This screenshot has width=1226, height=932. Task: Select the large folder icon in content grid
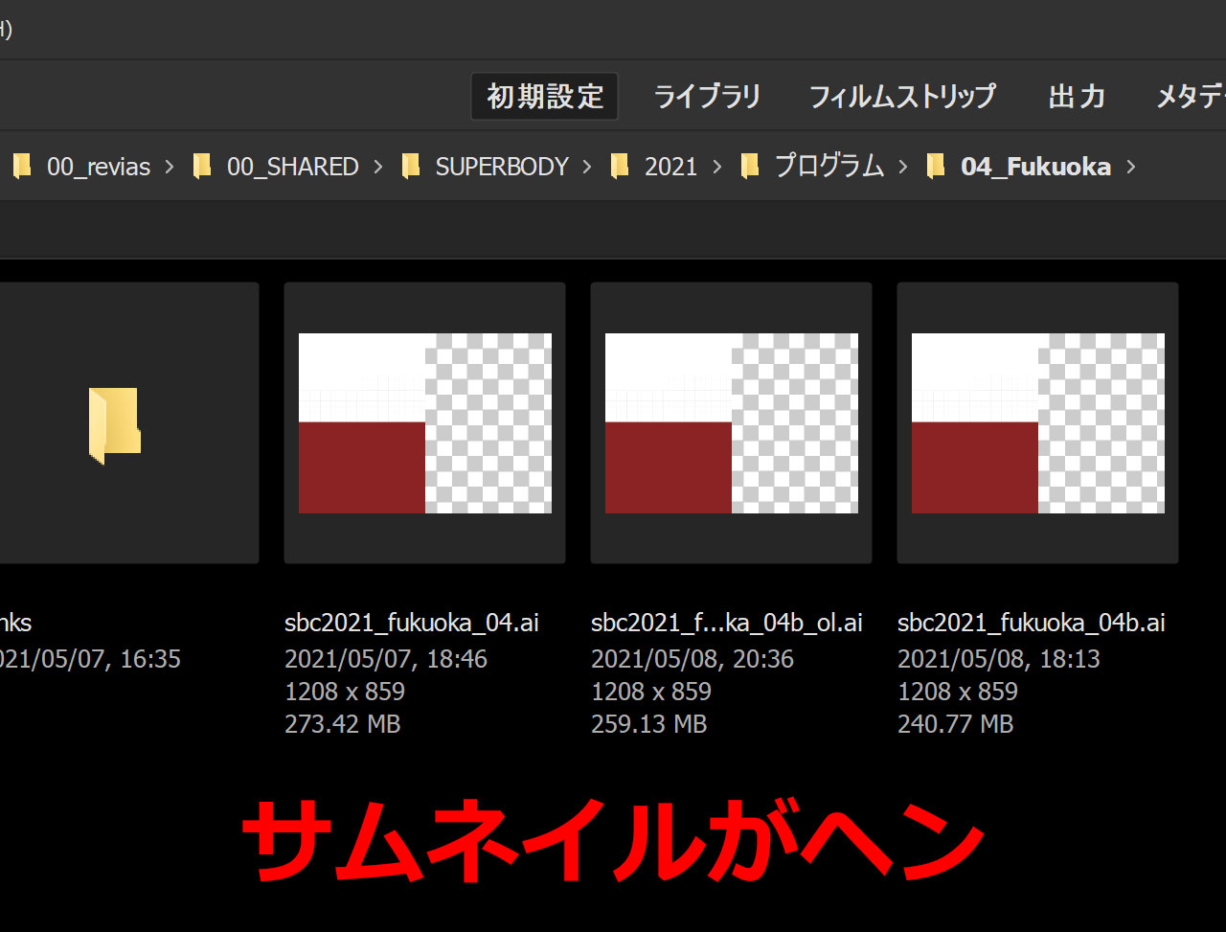pyautogui.click(x=114, y=425)
